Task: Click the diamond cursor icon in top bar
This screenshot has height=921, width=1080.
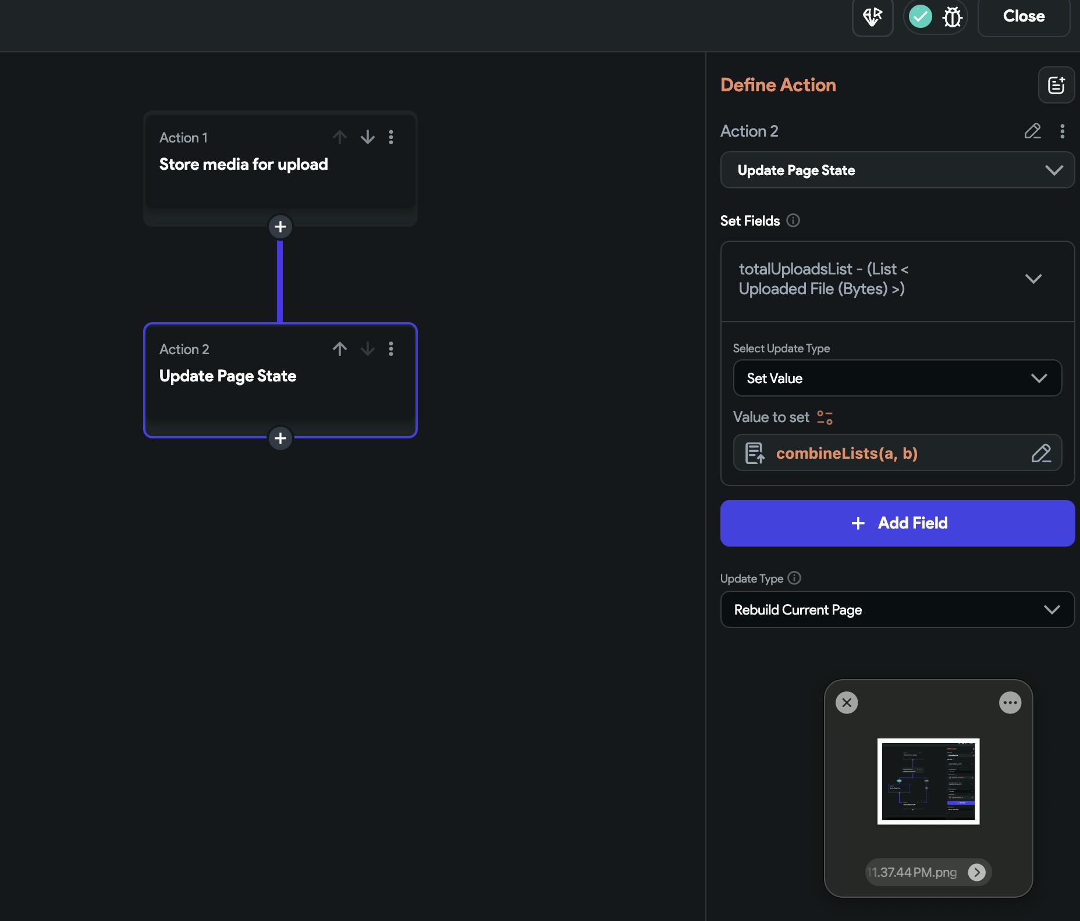Action: point(872,17)
